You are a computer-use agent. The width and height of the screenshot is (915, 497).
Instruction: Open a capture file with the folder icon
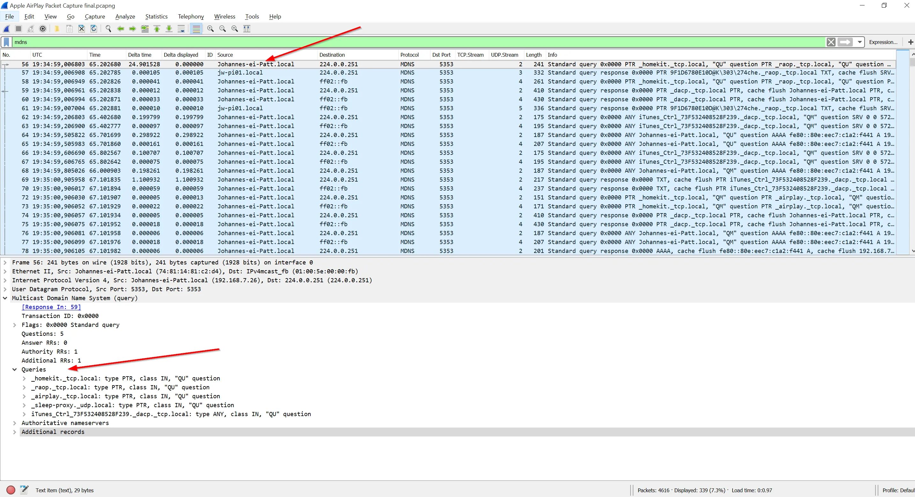(x=56, y=29)
